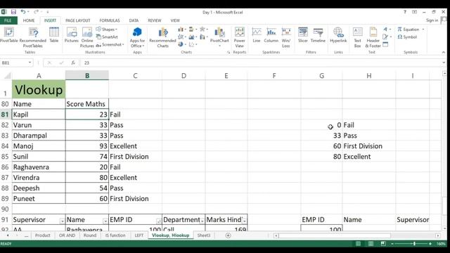Open the FILE tab

[x=8, y=20]
